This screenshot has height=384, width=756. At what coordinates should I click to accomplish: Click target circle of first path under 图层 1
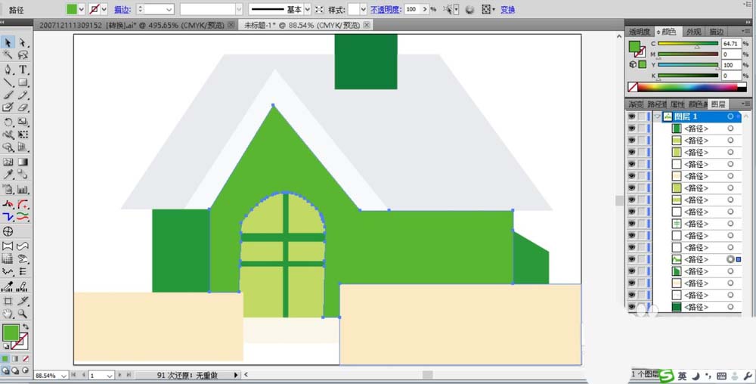(730, 129)
